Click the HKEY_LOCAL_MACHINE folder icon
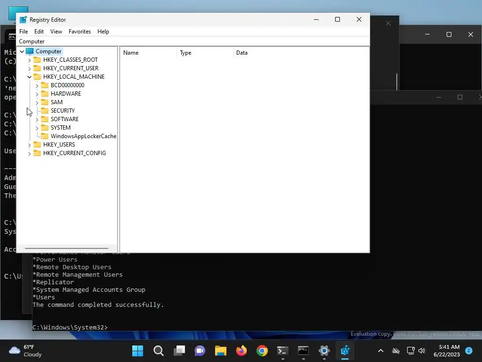This screenshot has height=362, width=482. pyautogui.click(x=37, y=76)
